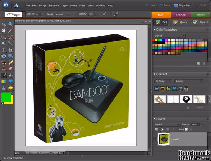
Task: Open the Enhance menu
Action: point(54,6)
